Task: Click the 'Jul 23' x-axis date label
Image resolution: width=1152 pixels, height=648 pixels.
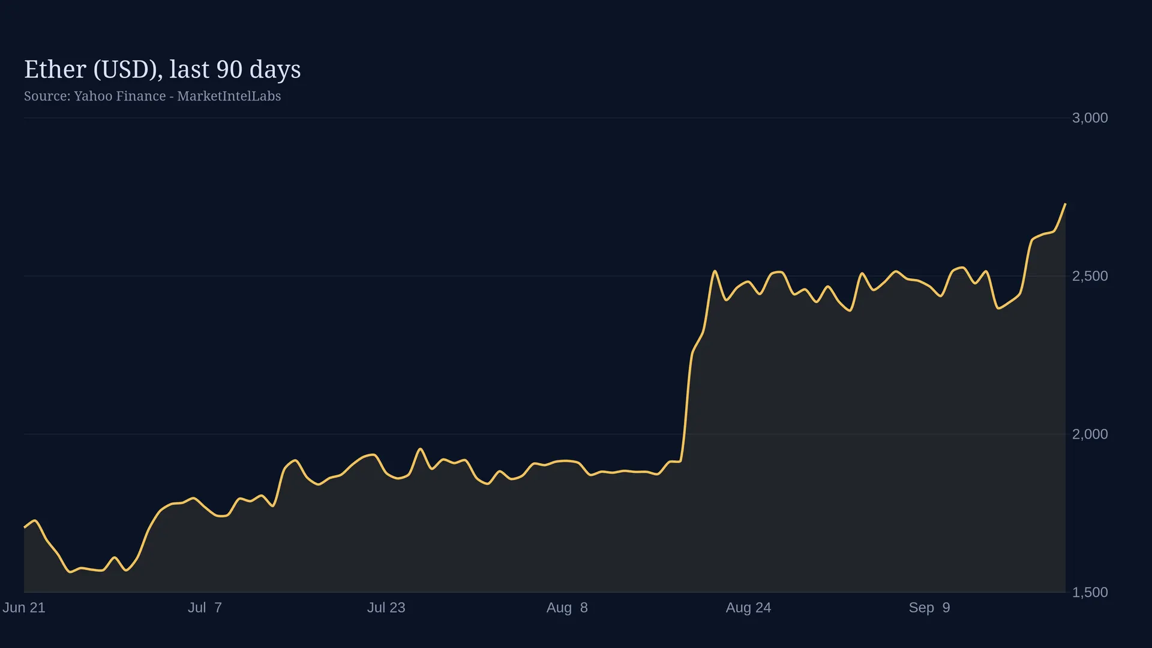Action: coord(386,607)
